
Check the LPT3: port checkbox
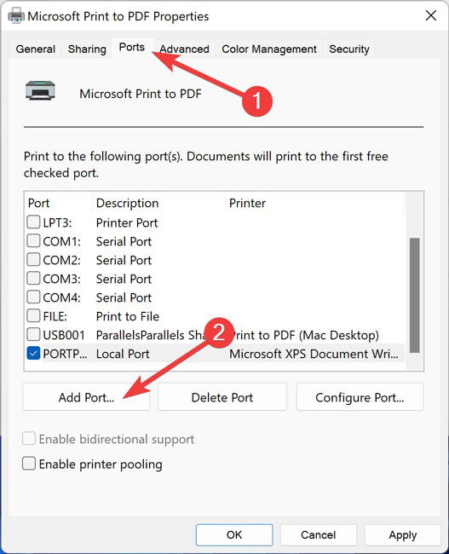point(33,222)
